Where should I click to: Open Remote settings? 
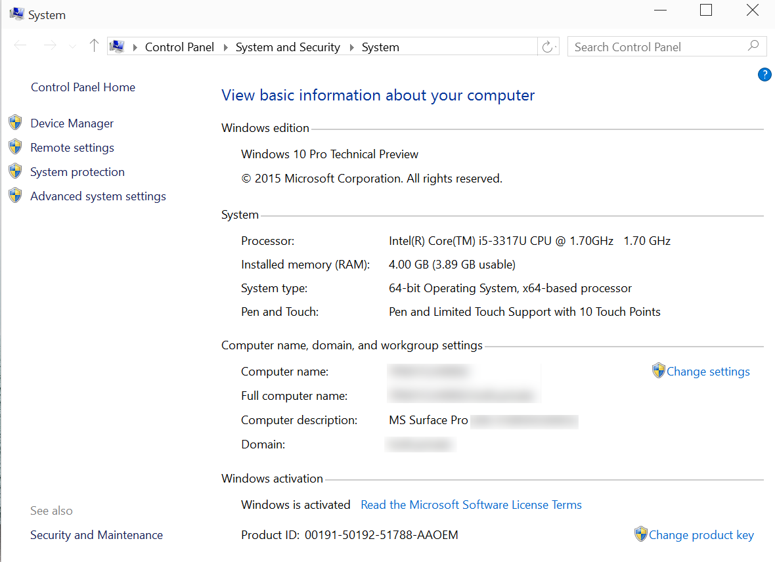point(72,147)
